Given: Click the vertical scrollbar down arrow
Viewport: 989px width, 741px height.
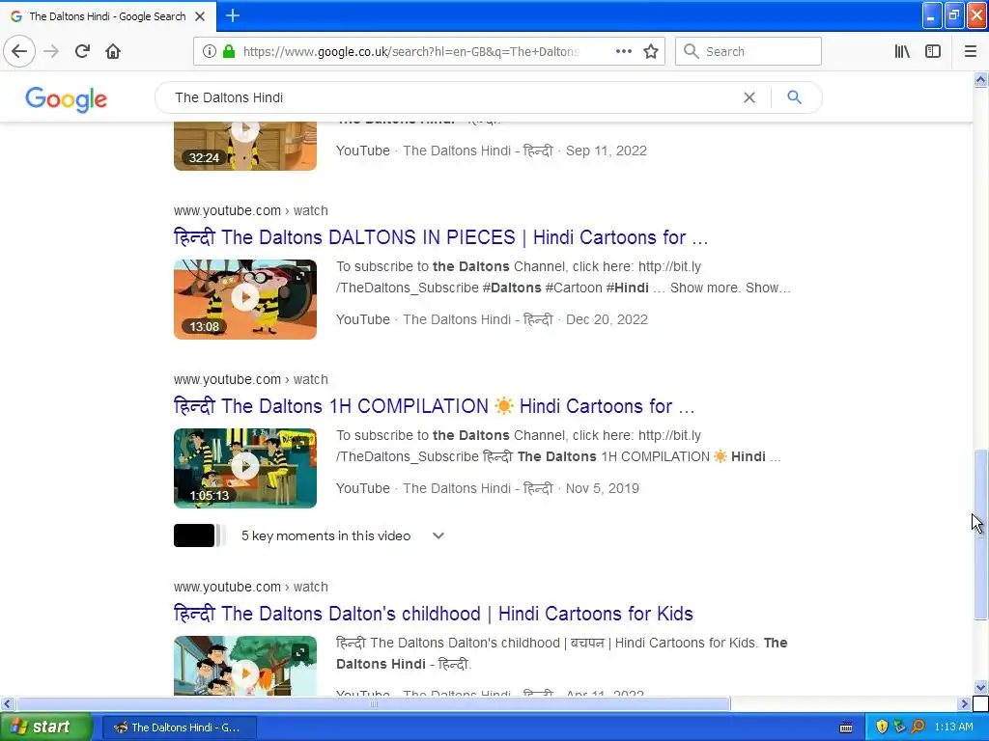Looking at the screenshot, I should point(980,687).
